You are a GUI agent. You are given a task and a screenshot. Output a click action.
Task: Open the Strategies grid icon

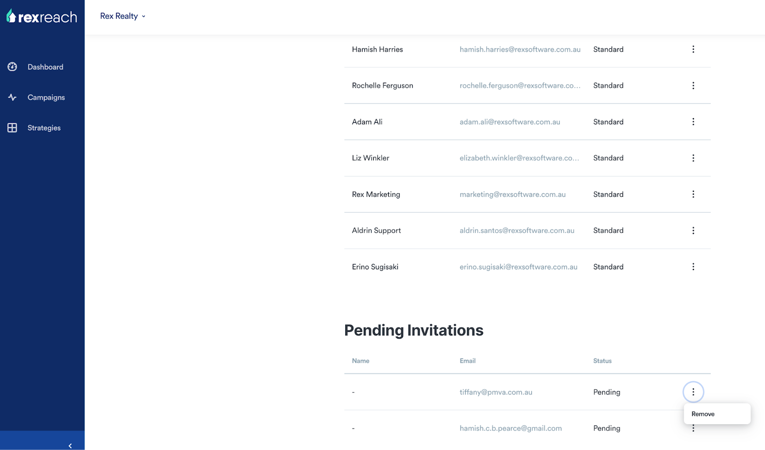pos(12,128)
